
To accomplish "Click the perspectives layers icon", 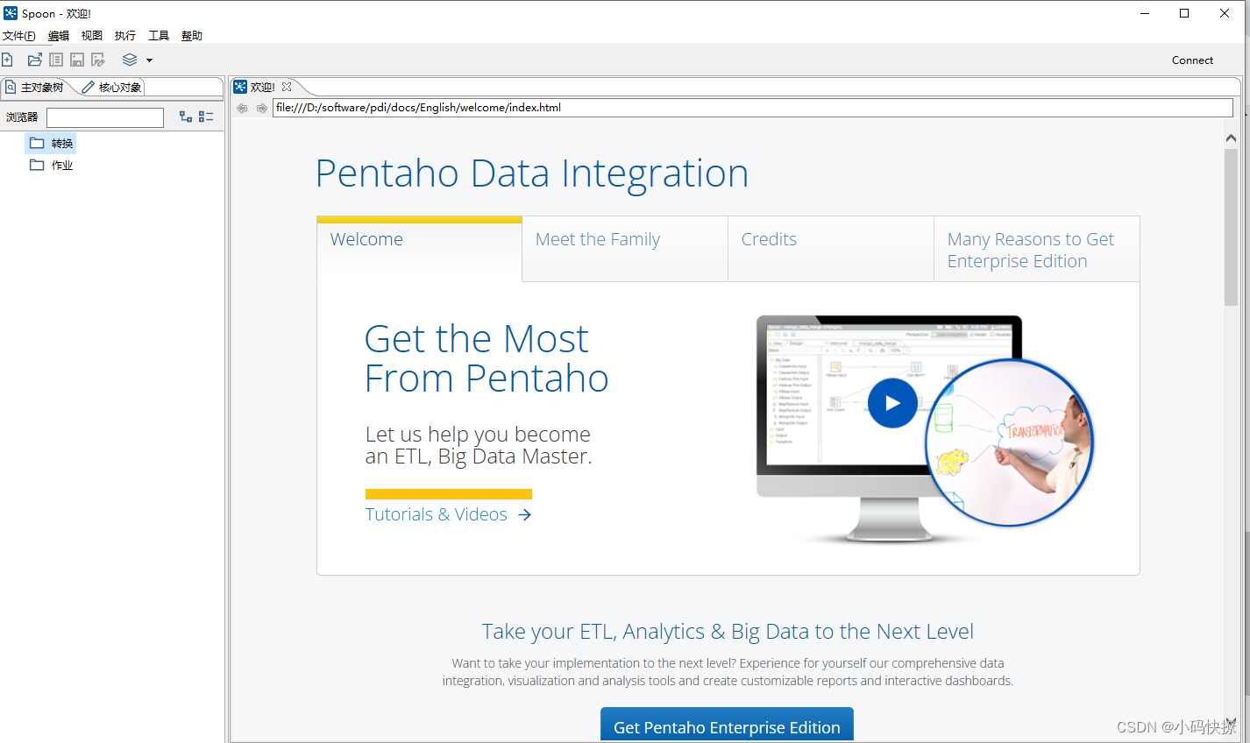I will click(130, 60).
